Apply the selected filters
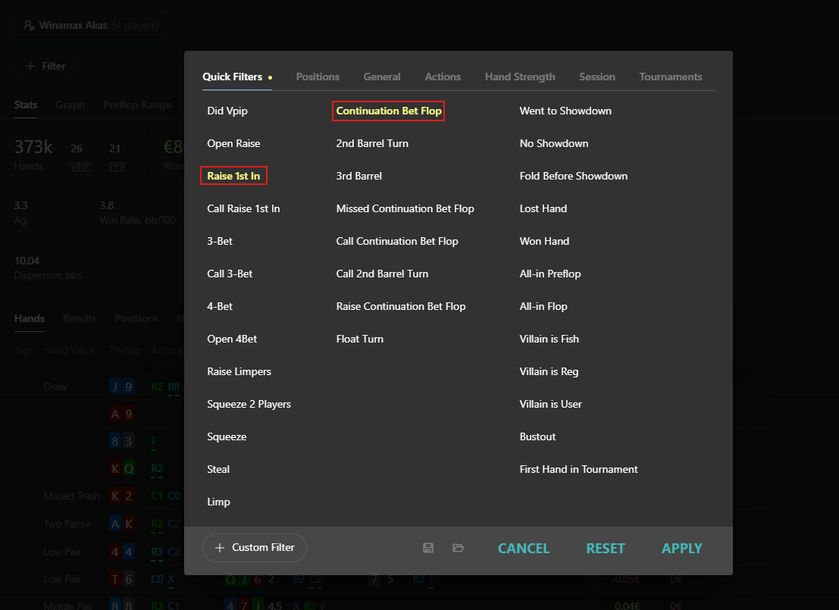This screenshot has height=610, width=839. tap(681, 549)
